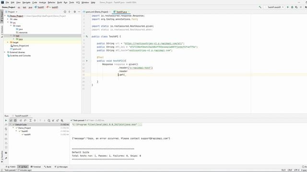307x172 pixels.
Task: Collapse the Demo_Project root node
Action: tap(5, 16)
